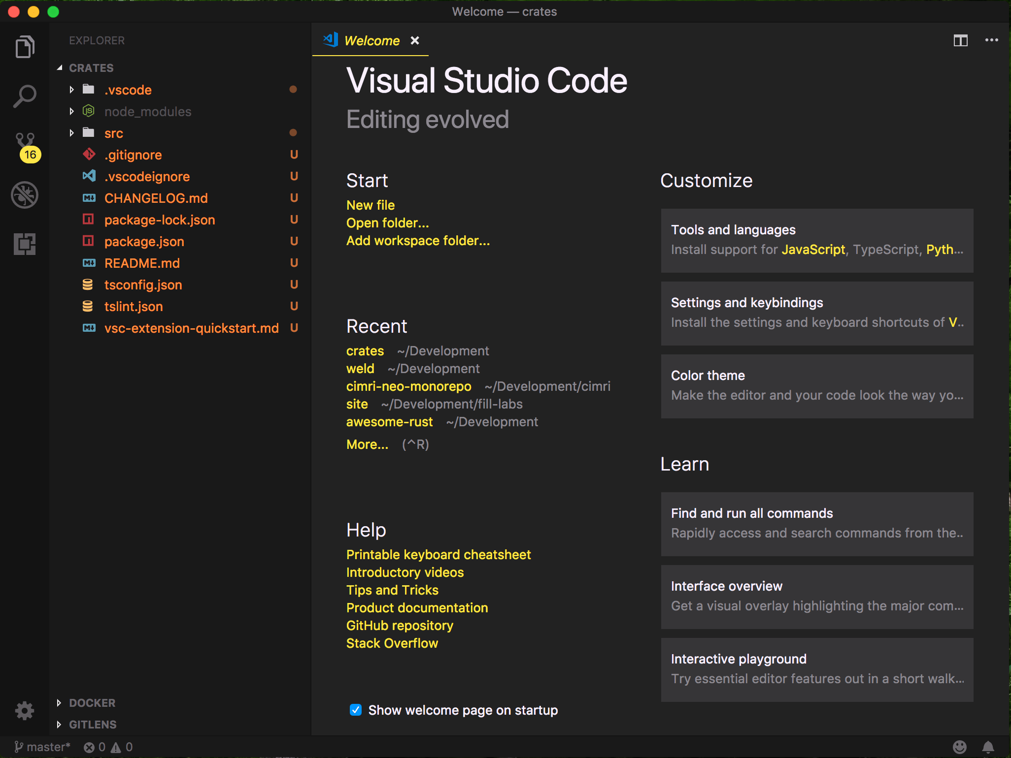Open recent weld workspace

(x=360, y=368)
